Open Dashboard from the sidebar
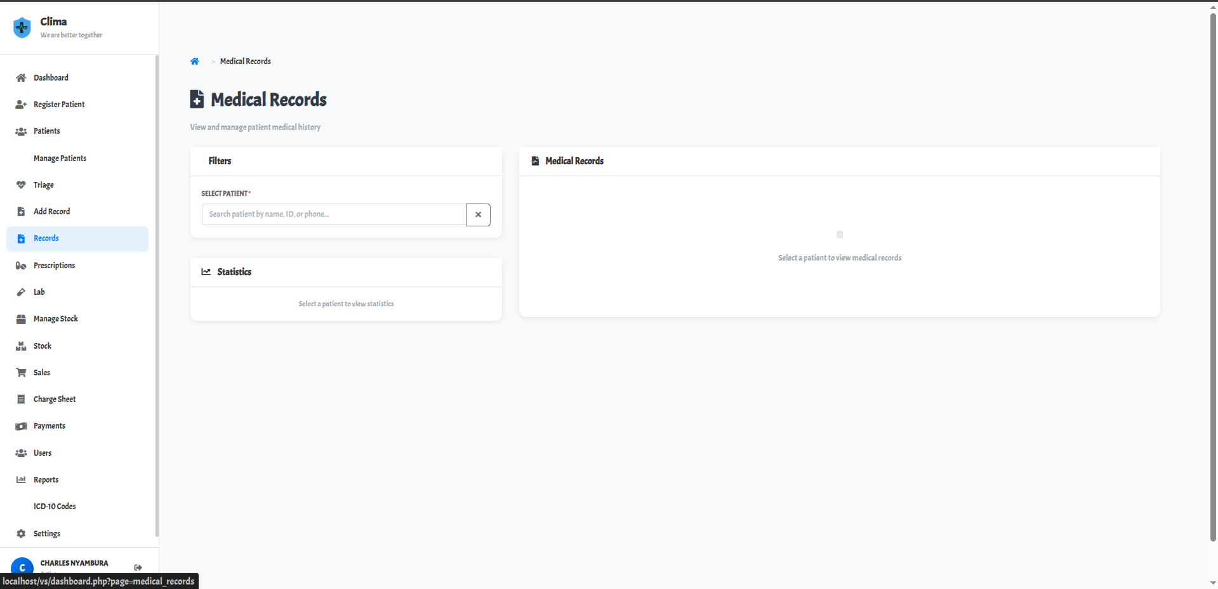1218x589 pixels. (77, 78)
